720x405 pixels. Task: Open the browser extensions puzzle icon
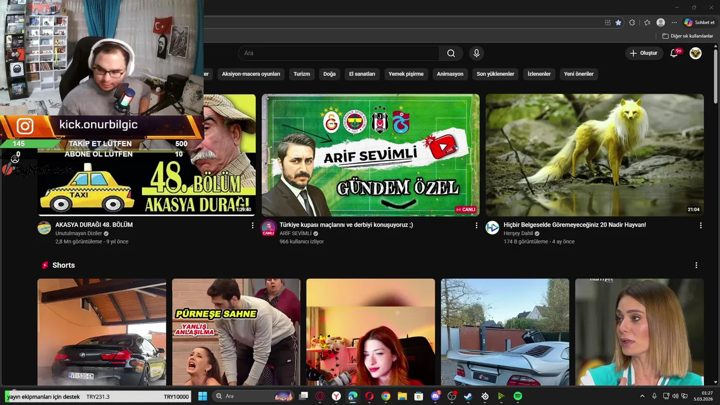(632, 22)
